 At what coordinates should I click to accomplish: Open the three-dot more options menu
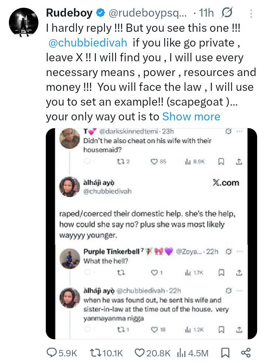[251, 14]
